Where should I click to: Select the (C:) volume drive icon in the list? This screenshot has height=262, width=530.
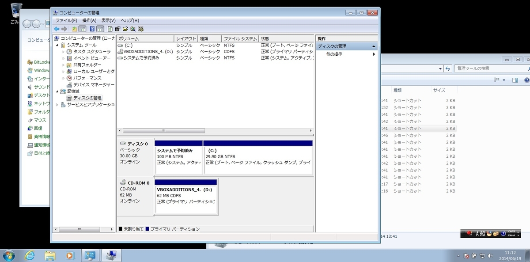pyautogui.click(x=121, y=45)
